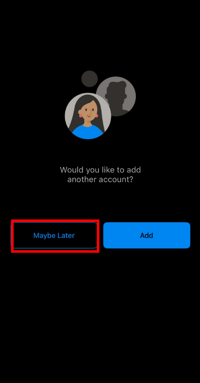This screenshot has width=200, height=383.
Task: Click the word 'Add' on blue button
Action: [147, 235]
